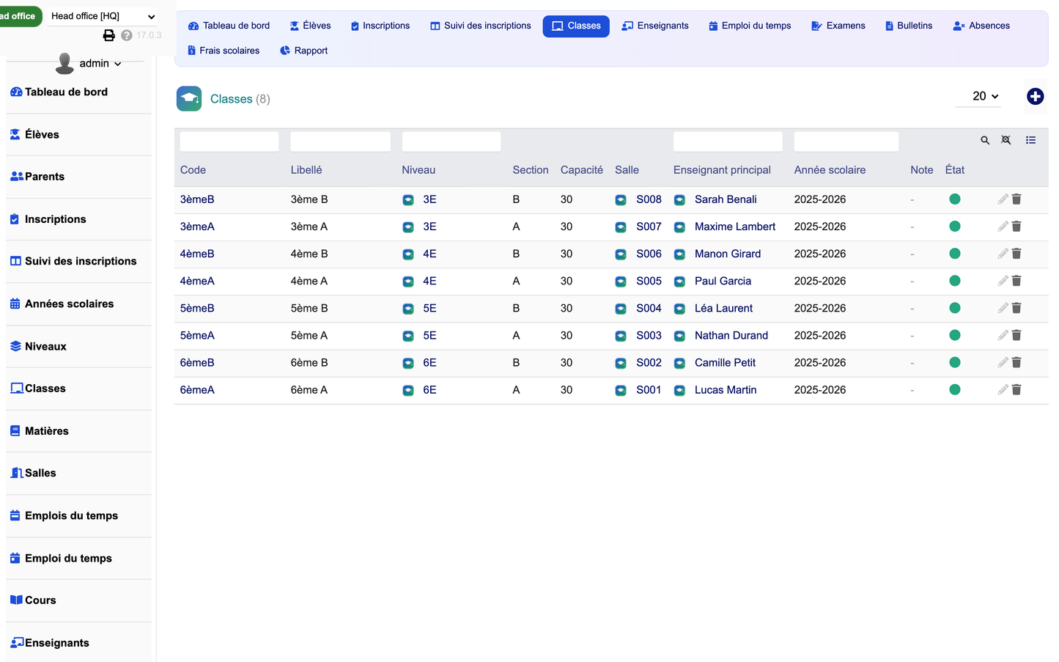Open the column selector list icon
The height and width of the screenshot is (662, 1059).
(1030, 140)
